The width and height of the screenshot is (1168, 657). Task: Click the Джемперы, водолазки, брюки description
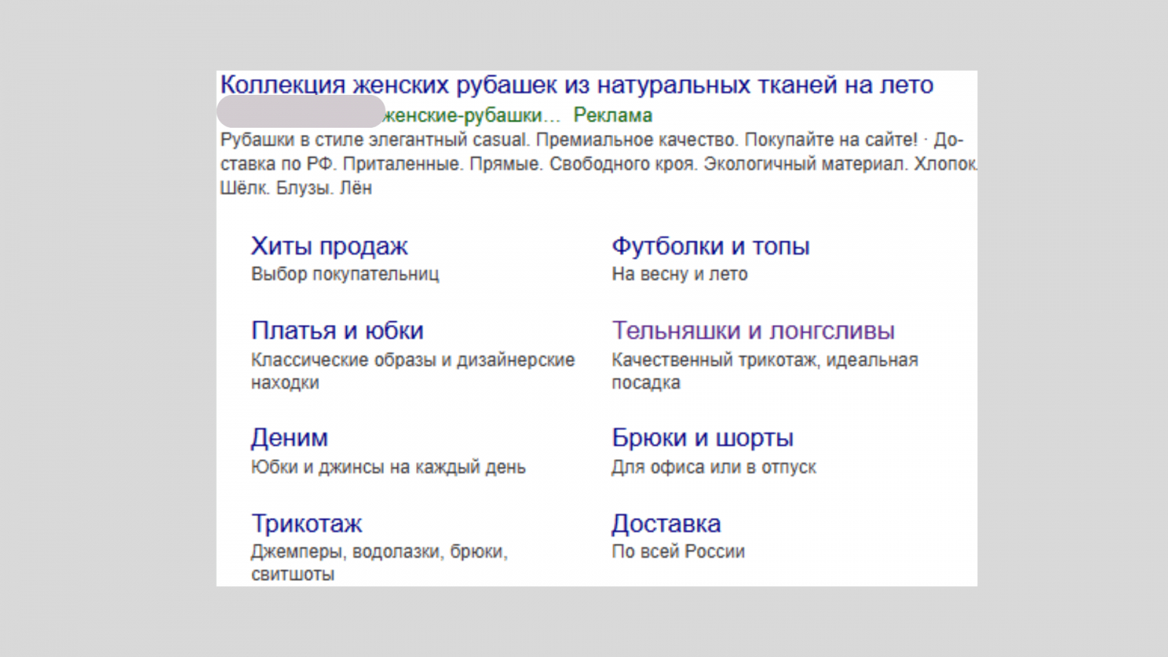click(x=380, y=563)
